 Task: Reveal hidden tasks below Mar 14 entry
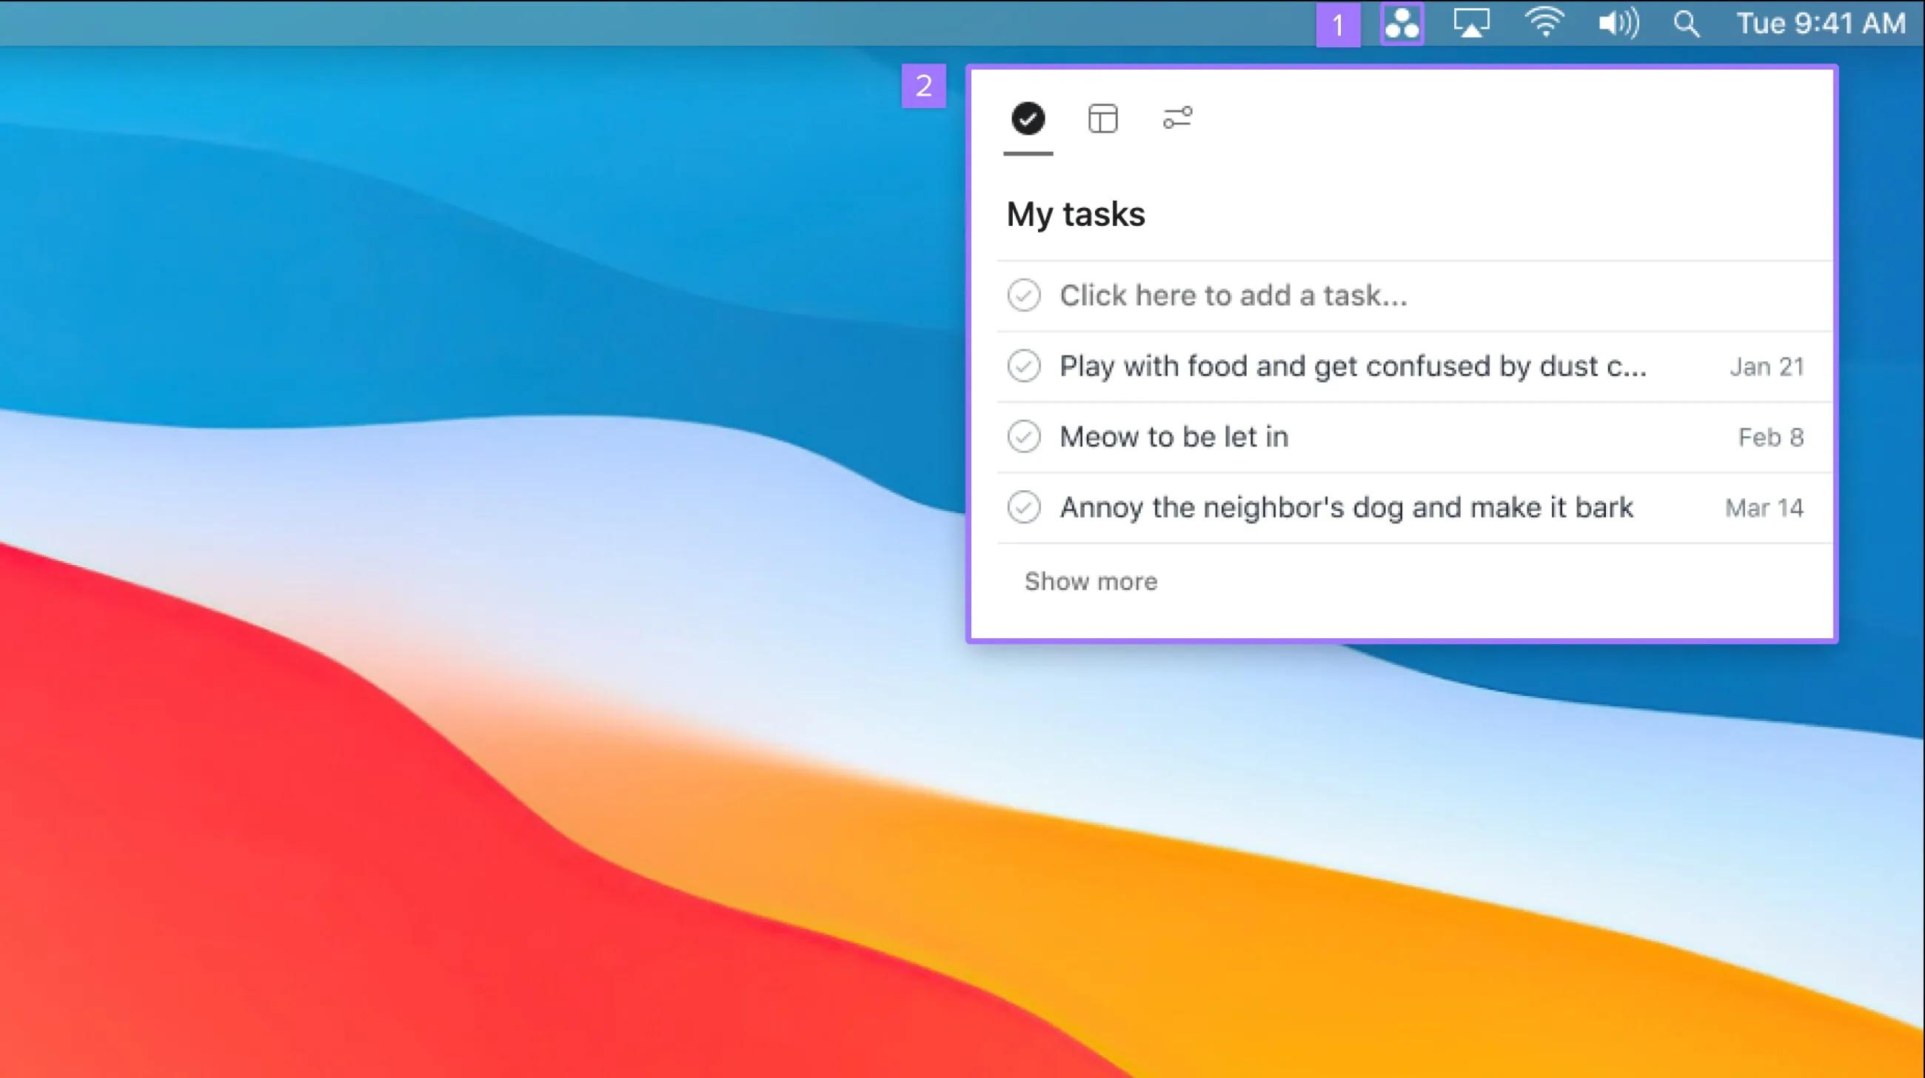click(1090, 581)
